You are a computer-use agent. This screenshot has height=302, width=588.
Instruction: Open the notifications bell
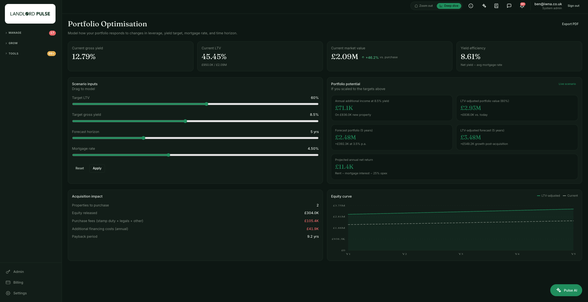(522, 6)
